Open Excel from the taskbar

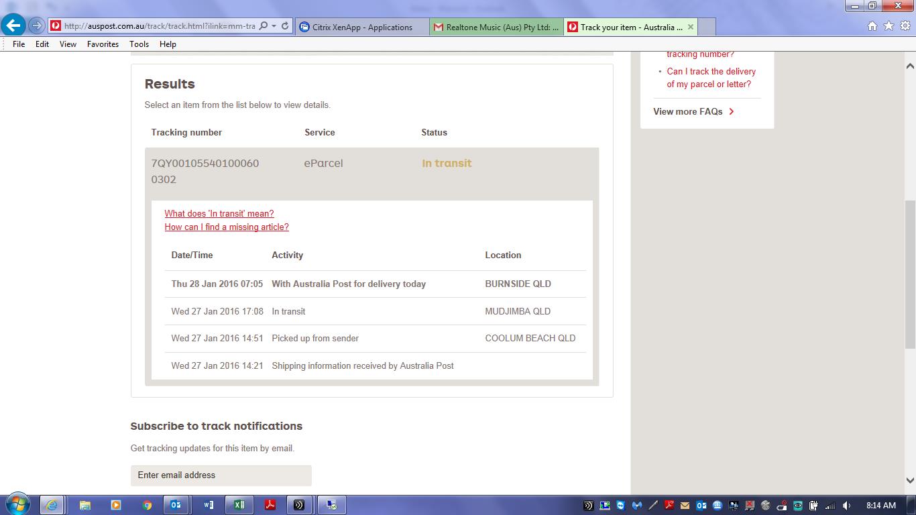(239, 505)
